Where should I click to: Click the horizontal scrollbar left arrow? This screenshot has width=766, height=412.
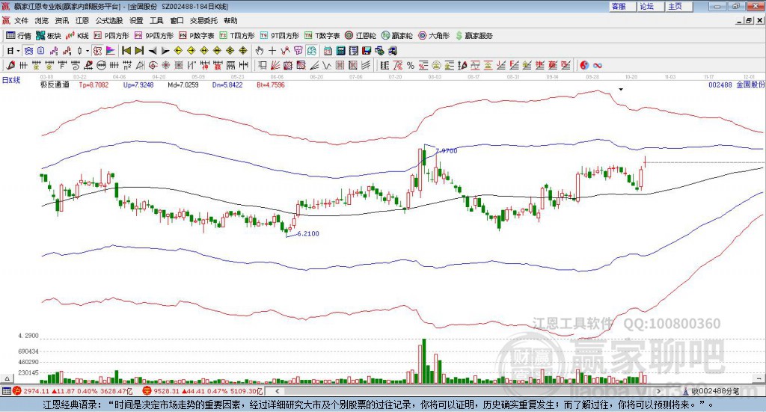pyautogui.click(x=277, y=391)
